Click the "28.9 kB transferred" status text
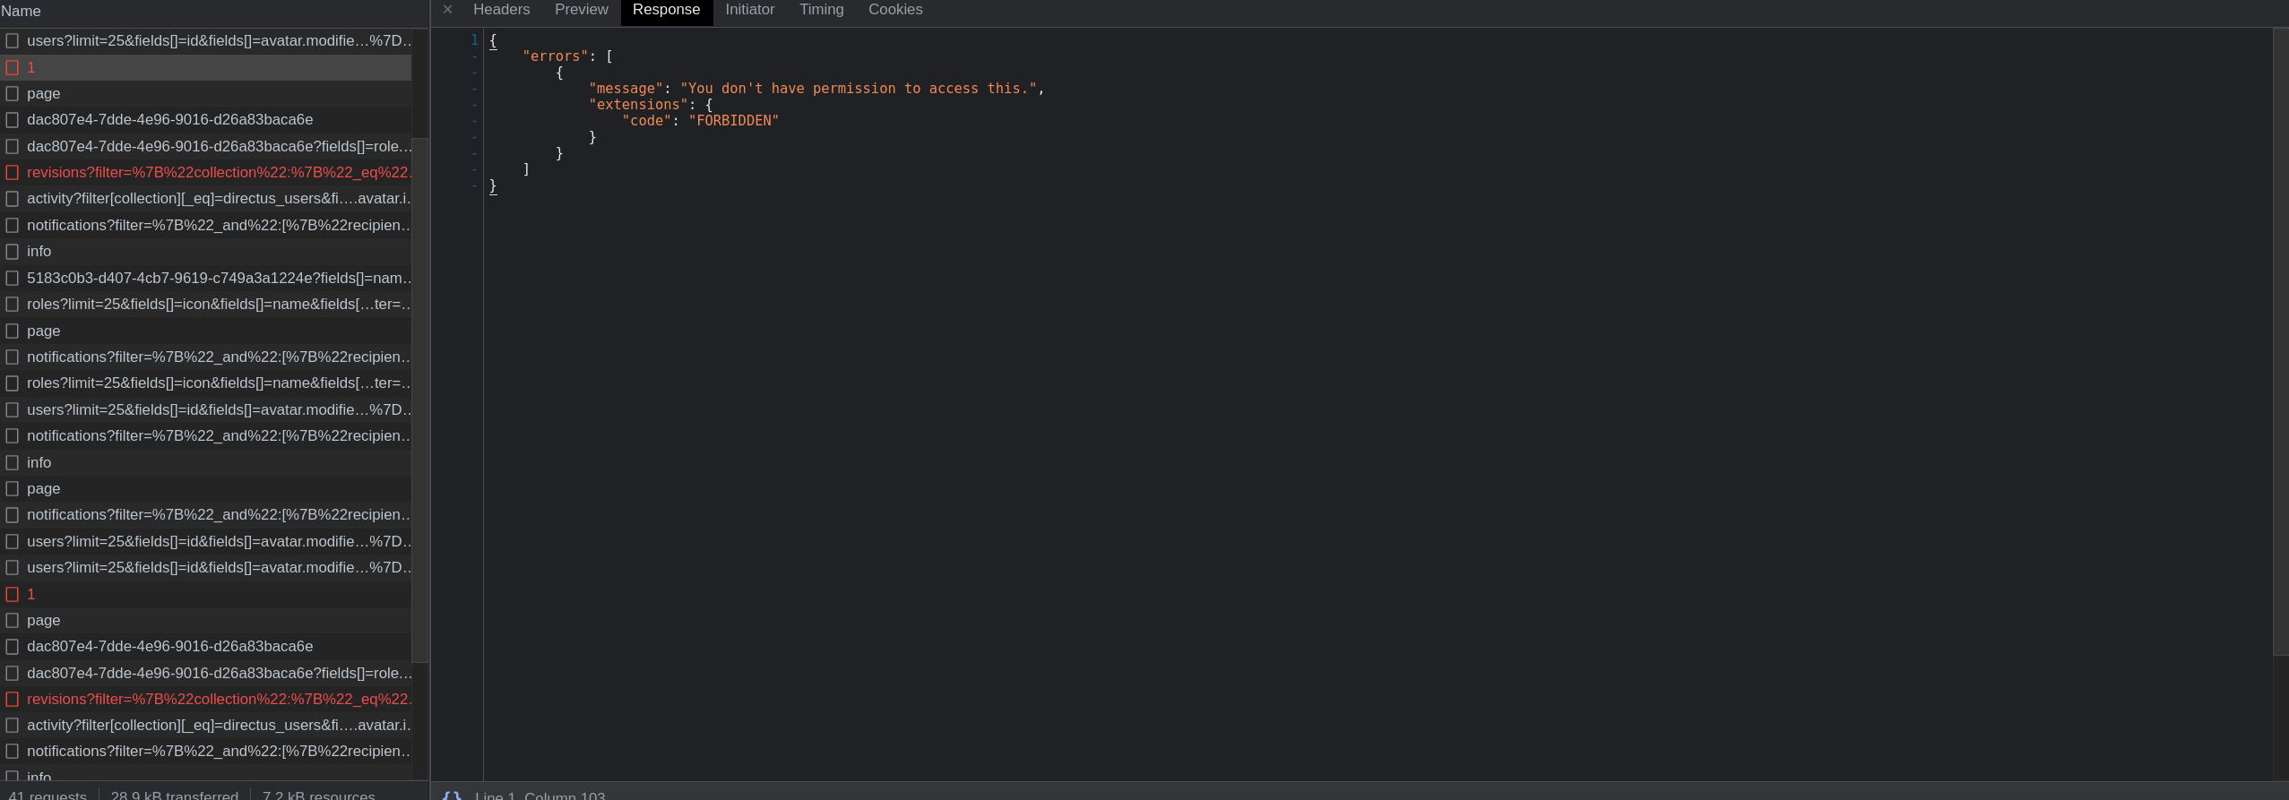The image size is (2289, 800). [175, 796]
